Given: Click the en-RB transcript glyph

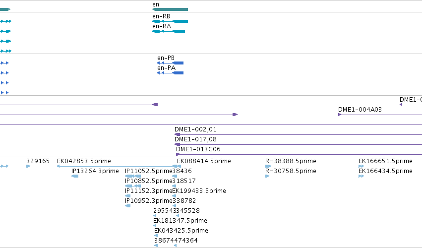Looking at the screenshot, I should [x=170, y=21].
